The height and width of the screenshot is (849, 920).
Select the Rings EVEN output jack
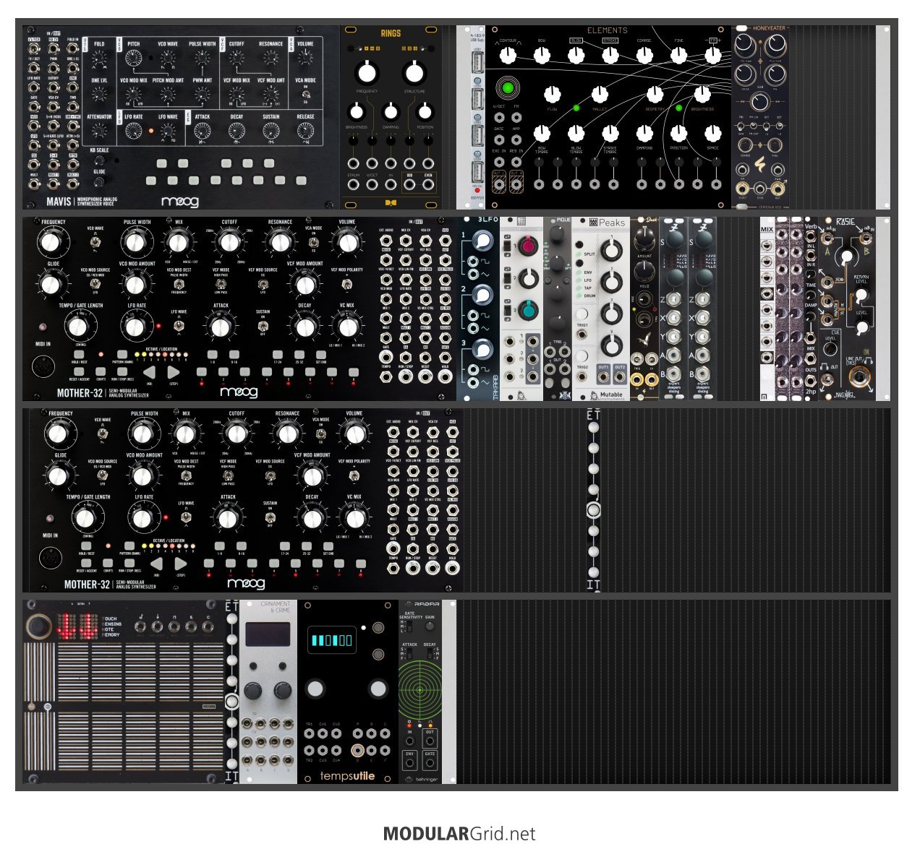pyautogui.click(x=427, y=185)
